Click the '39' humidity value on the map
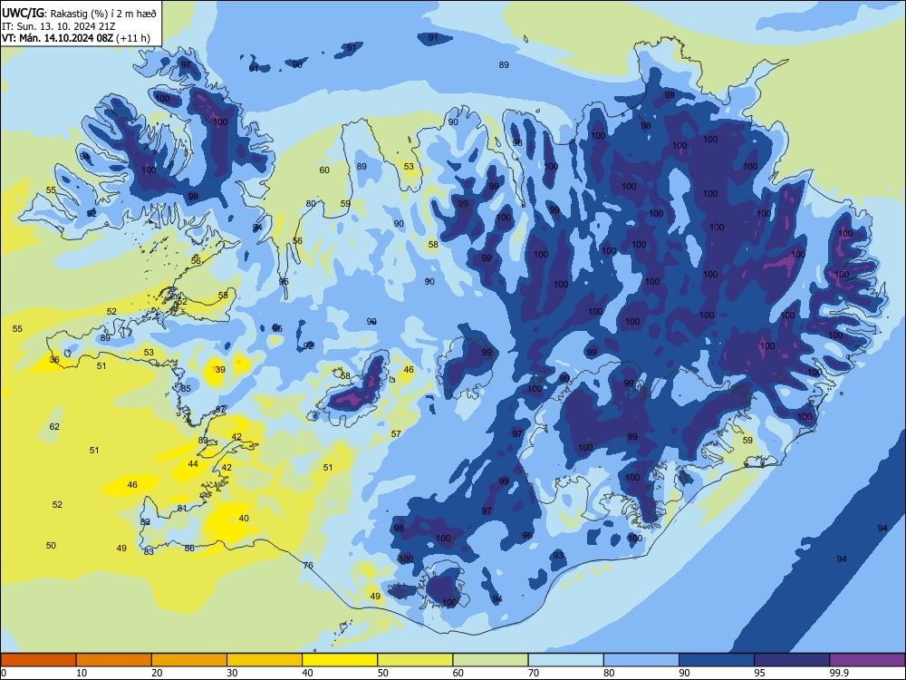The width and height of the screenshot is (906, 680). pyautogui.click(x=220, y=370)
